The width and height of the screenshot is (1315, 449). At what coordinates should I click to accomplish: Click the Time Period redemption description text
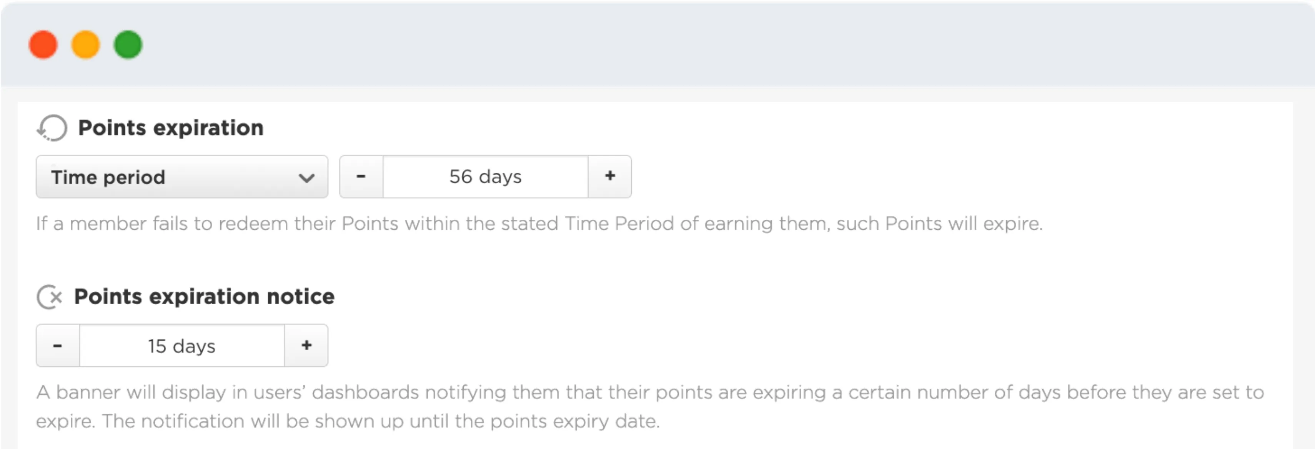539,224
